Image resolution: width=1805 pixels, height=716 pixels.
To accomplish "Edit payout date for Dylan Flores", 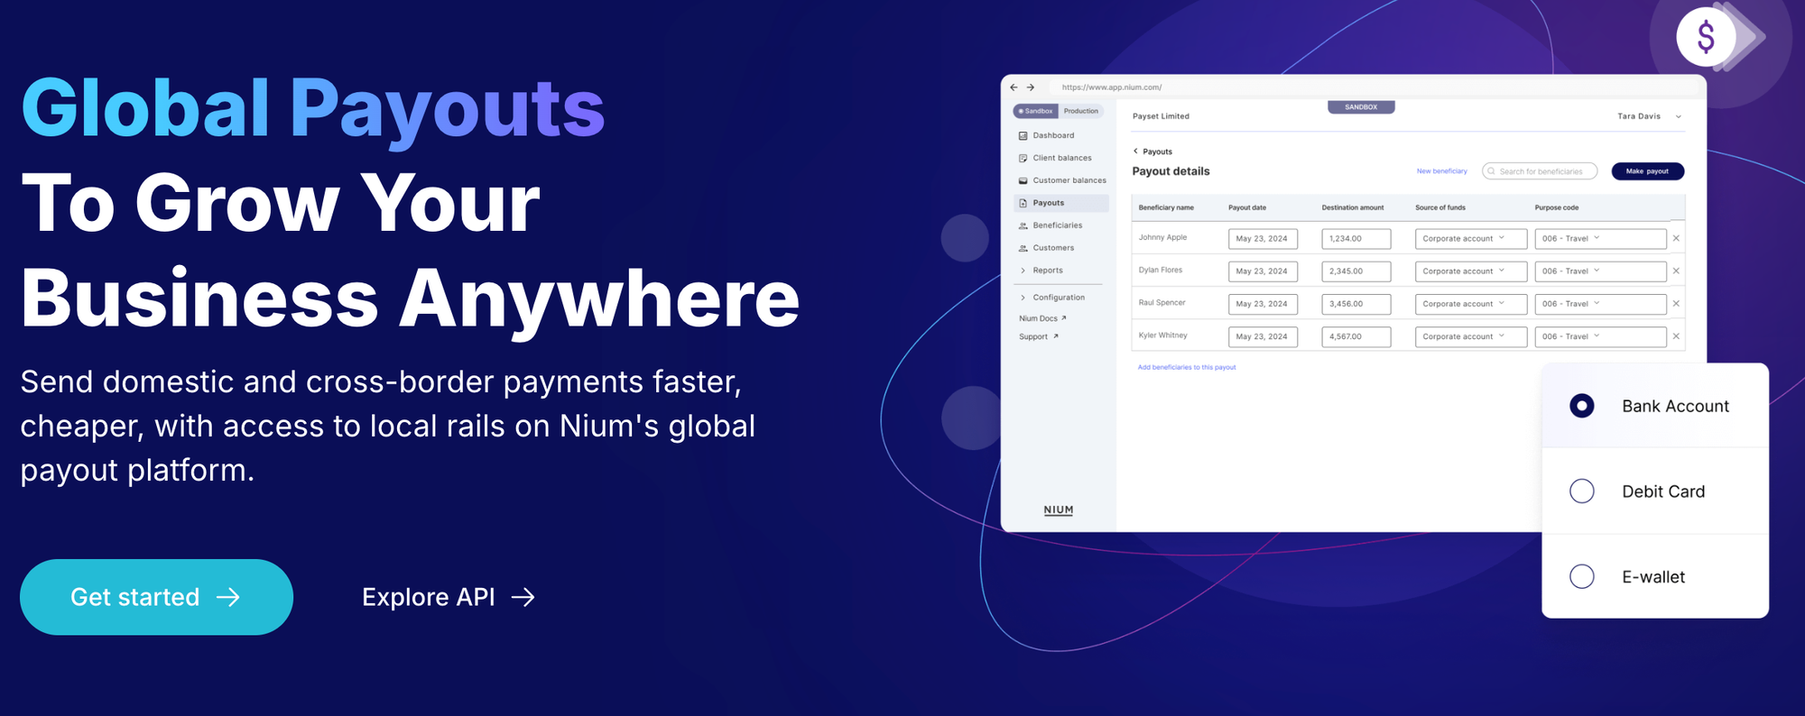I will [x=1263, y=271].
